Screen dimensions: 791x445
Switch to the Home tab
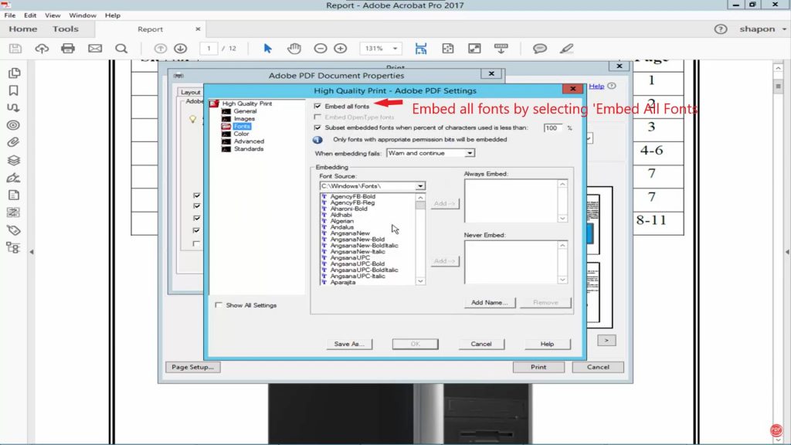22,29
